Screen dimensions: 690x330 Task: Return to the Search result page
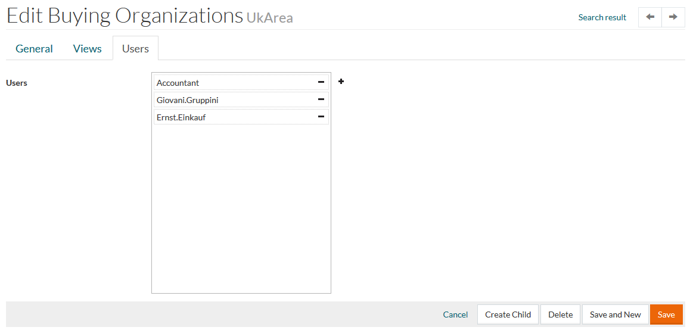pos(602,17)
